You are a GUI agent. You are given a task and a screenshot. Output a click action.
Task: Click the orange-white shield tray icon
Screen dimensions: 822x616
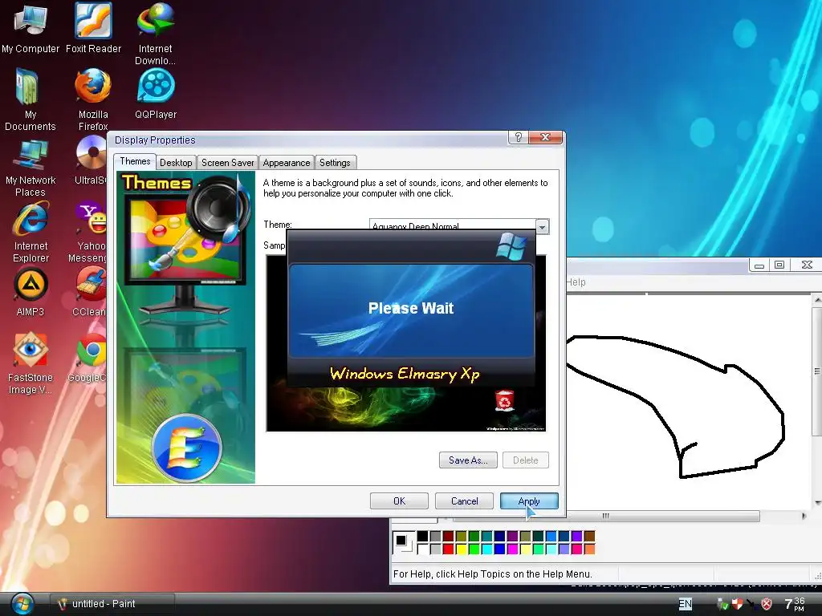(x=738, y=605)
